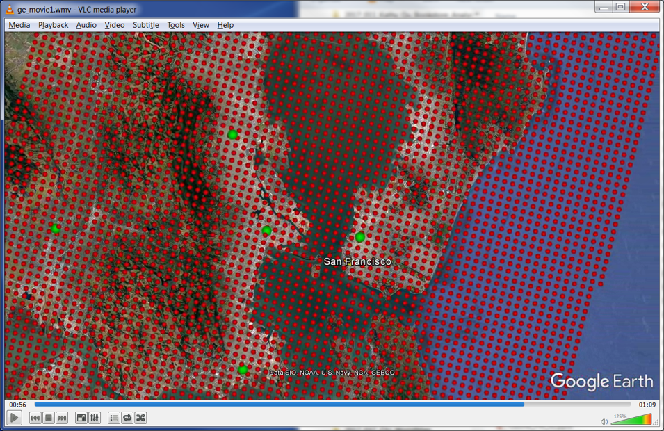Open the Subtitle menu
Image resolution: width=664 pixels, height=431 pixels.
146,25
